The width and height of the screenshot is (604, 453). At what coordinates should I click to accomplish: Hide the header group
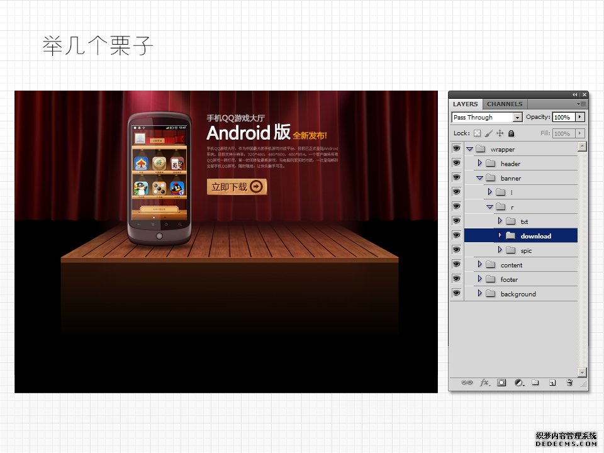(457, 163)
